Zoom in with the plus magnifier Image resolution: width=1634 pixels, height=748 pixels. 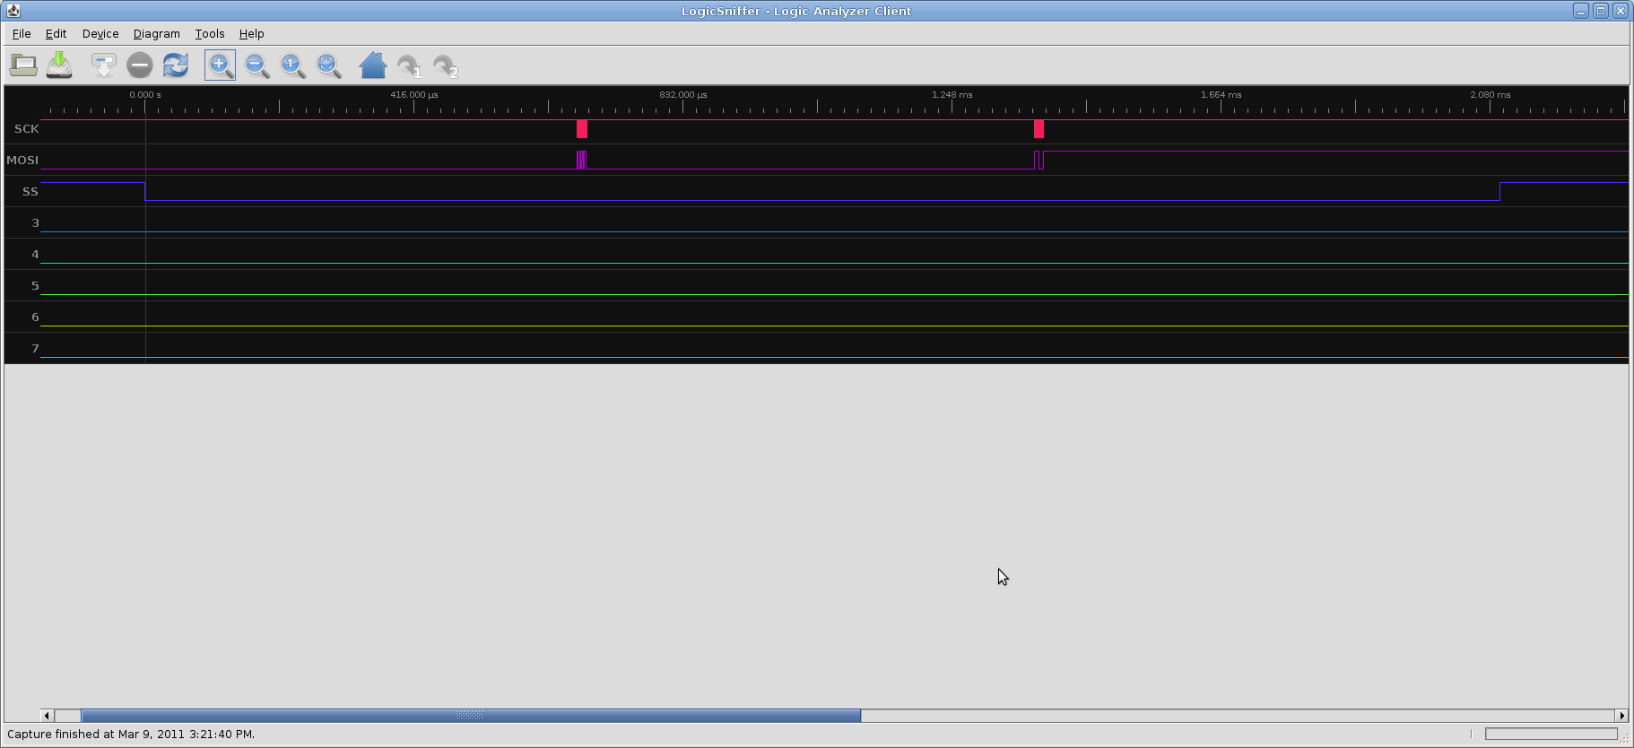point(221,65)
